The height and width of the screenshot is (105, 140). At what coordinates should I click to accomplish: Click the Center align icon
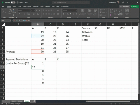[46, 14]
